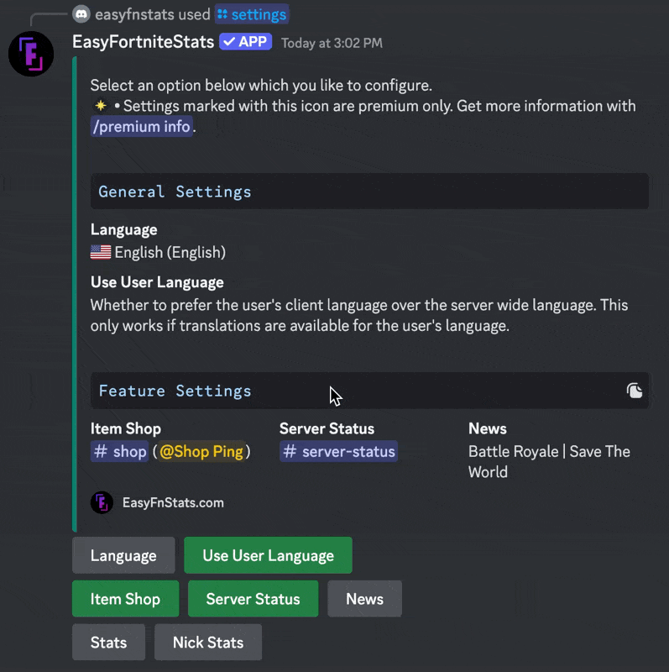Click the @Shop Ping role mention
The width and height of the screenshot is (669, 672).
[201, 451]
